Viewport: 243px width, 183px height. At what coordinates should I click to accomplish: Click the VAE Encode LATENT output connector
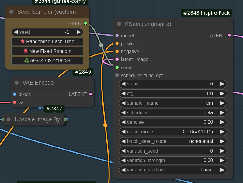[91, 94]
